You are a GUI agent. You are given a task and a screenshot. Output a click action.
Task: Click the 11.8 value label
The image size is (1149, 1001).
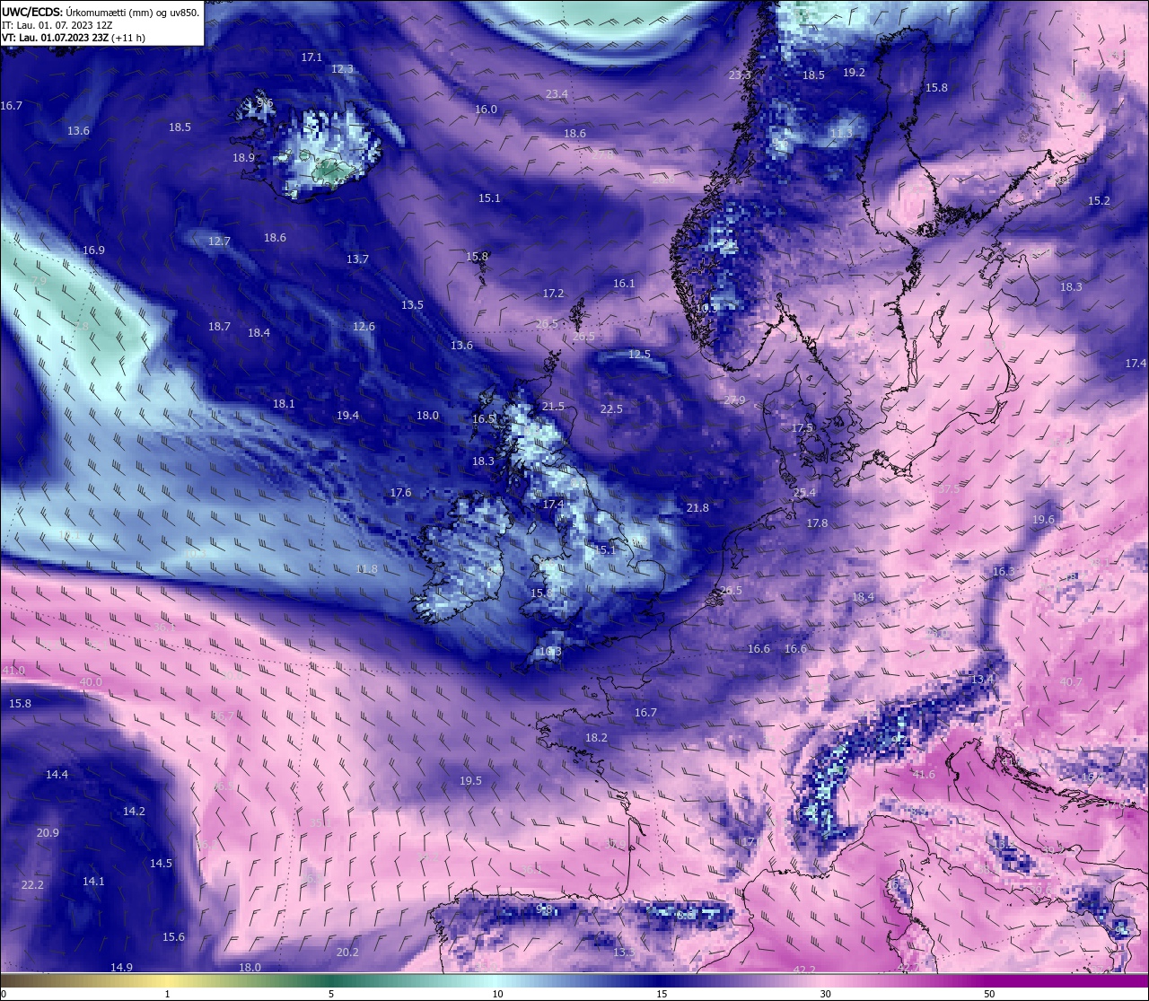click(366, 569)
